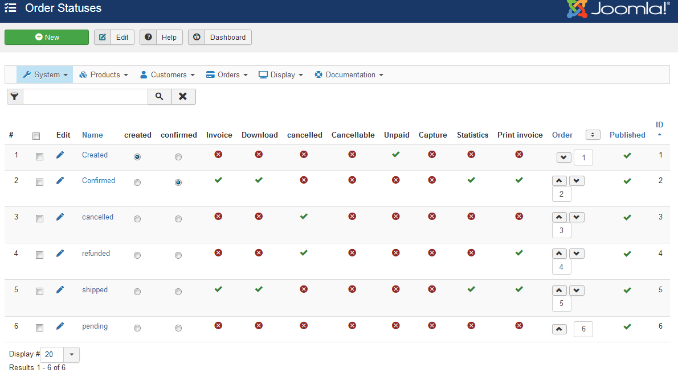Click the green New button
678x373 pixels.
(47, 37)
